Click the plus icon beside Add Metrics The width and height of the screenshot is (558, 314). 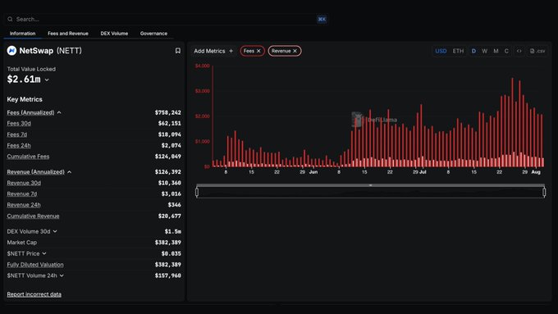coord(231,51)
